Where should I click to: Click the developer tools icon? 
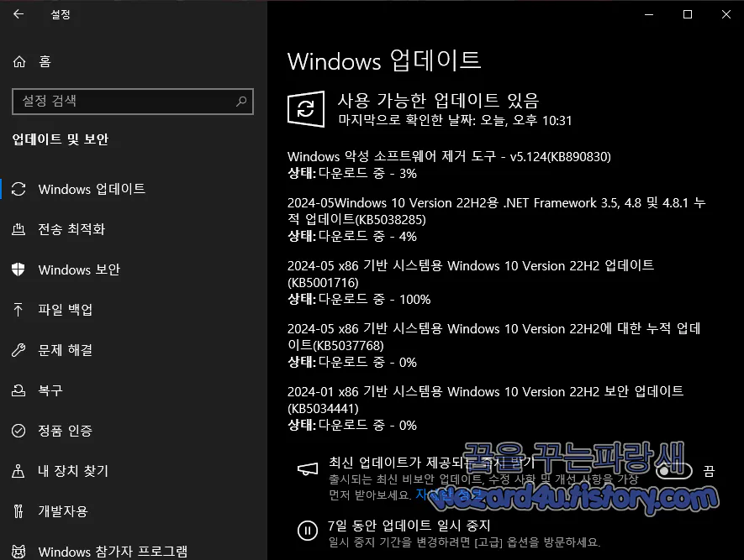18,511
